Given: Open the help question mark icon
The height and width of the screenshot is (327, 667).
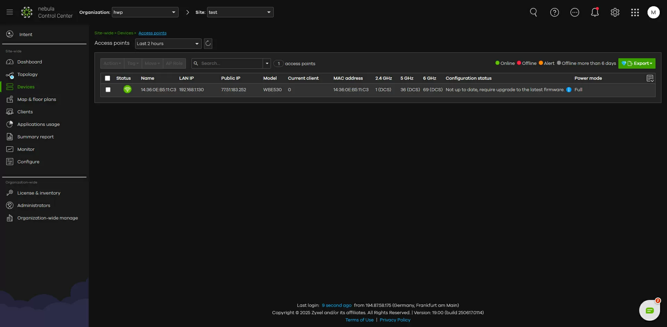Looking at the screenshot, I should click(x=554, y=12).
